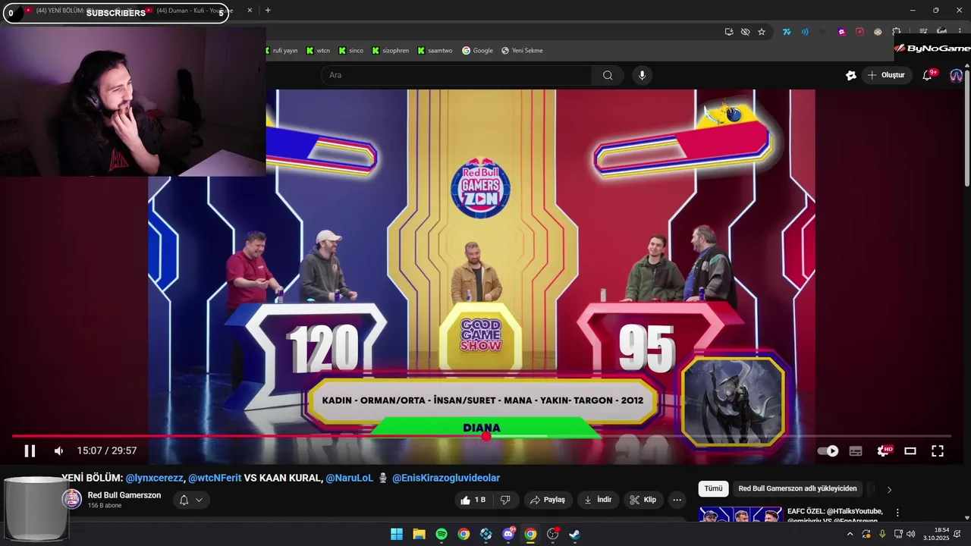Open Discord from the taskbar
The width and height of the screenshot is (971, 546).
[x=508, y=534]
